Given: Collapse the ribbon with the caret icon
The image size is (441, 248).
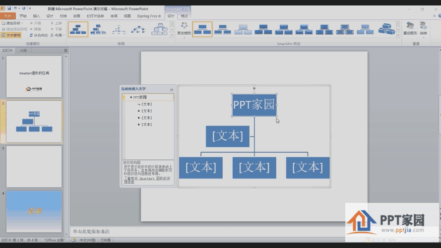Looking at the screenshot, I should point(435,16).
